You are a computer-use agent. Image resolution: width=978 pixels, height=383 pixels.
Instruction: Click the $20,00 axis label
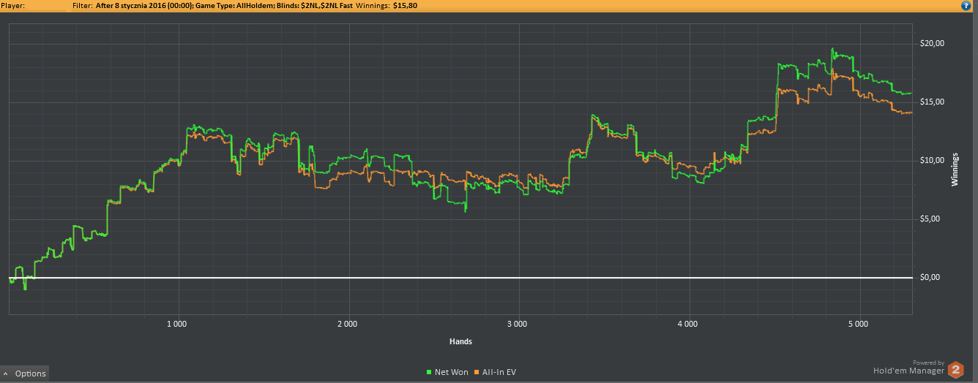click(932, 44)
